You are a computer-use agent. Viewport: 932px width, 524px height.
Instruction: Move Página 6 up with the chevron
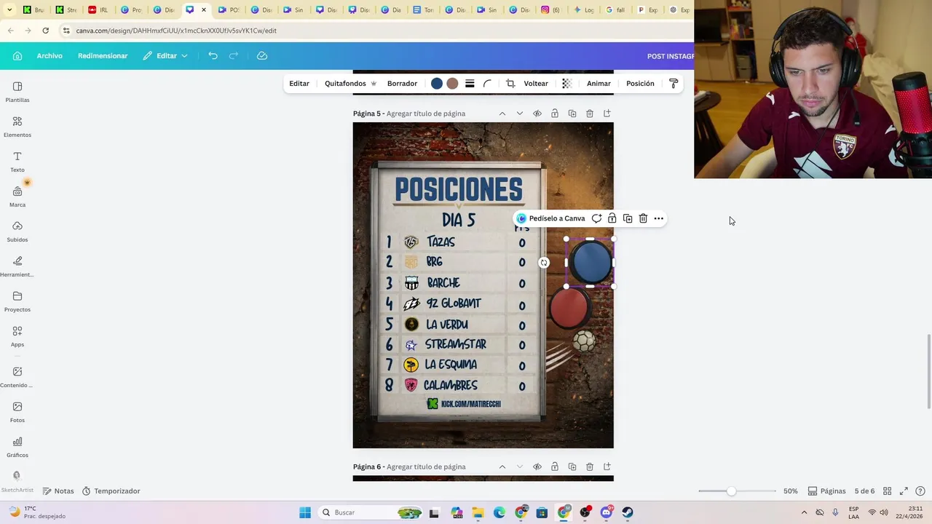click(x=502, y=467)
